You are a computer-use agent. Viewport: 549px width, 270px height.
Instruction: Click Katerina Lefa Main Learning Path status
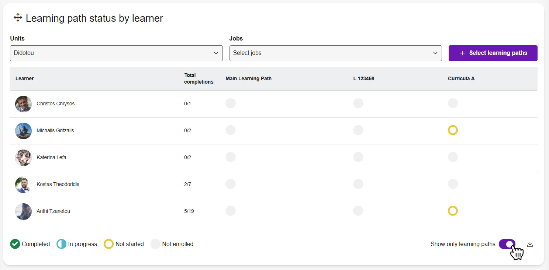tap(231, 157)
